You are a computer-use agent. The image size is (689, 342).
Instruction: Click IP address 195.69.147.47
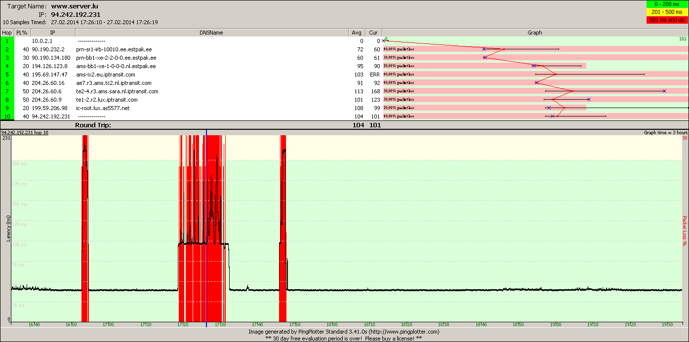[x=50, y=75]
